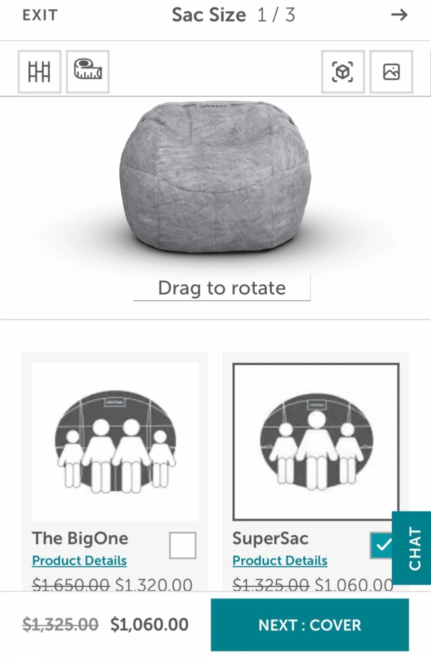The image size is (431, 657).
Task: Select The BigOne size thumbnail
Action: (115, 442)
